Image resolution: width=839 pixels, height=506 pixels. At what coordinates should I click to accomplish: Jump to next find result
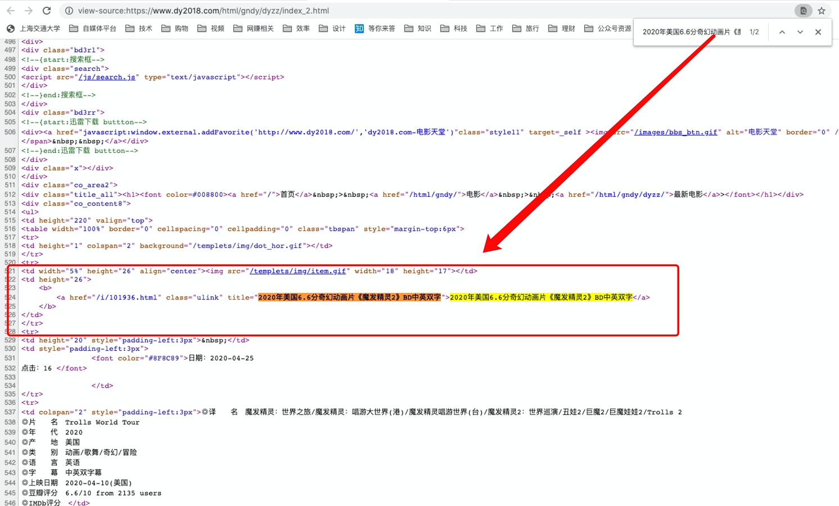[x=800, y=32]
